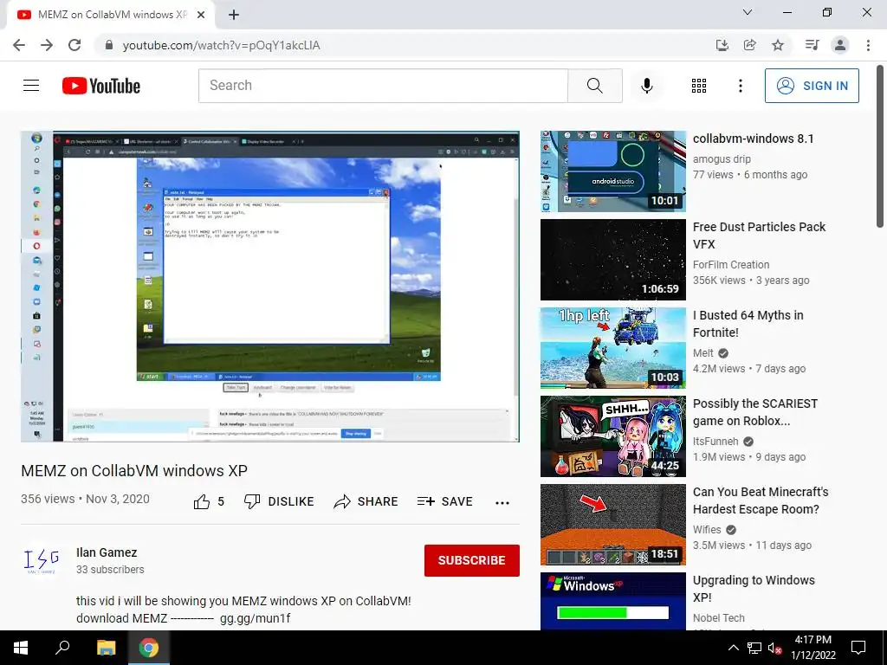
Task: Select the MEMZ on CollabVM tab
Action: 110,15
